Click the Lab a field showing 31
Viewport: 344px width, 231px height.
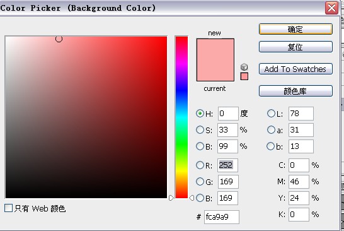301,130
